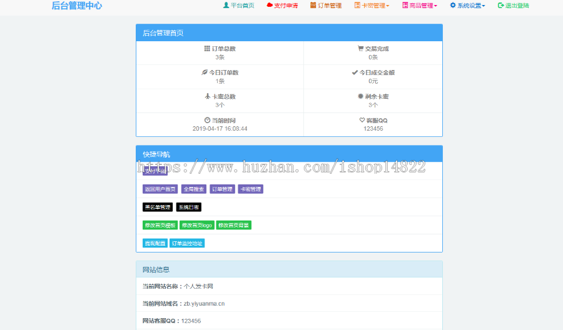This screenshot has width=563, height=330.
Task: Open 订单管理 in the top navbar
Action: (326, 6)
